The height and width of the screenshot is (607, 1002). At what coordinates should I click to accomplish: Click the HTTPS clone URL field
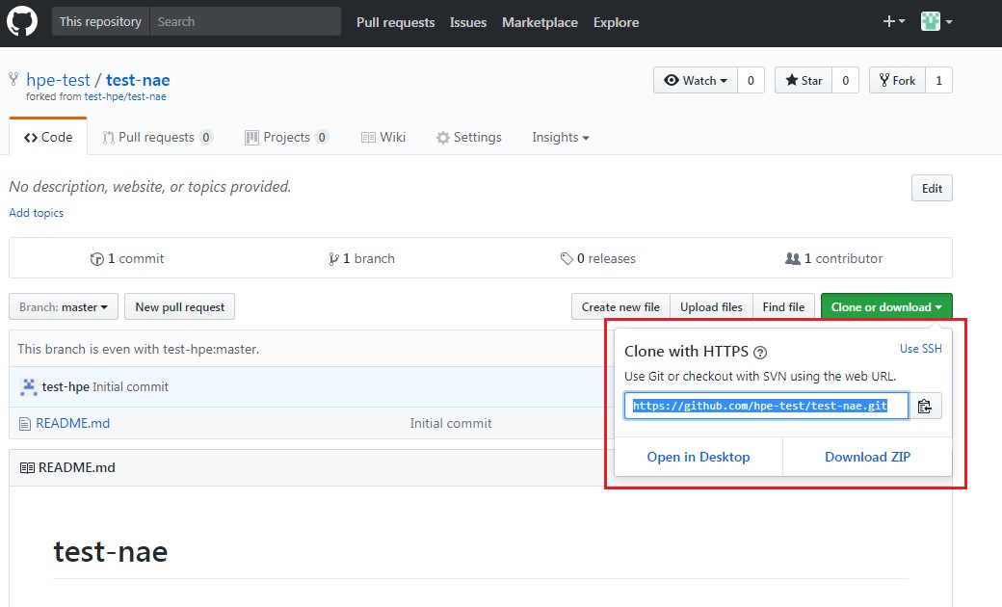(766, 407)
